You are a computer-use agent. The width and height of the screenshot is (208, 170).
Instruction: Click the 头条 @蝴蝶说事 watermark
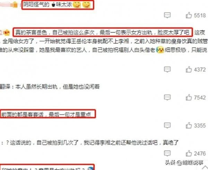click(x=184, y=162)
